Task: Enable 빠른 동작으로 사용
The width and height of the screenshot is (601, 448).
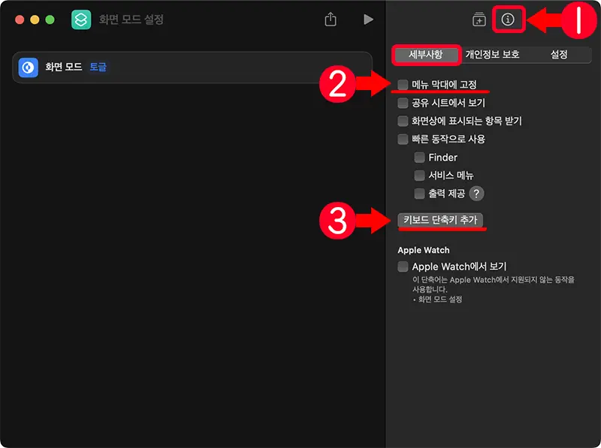Action: [403, 138]
